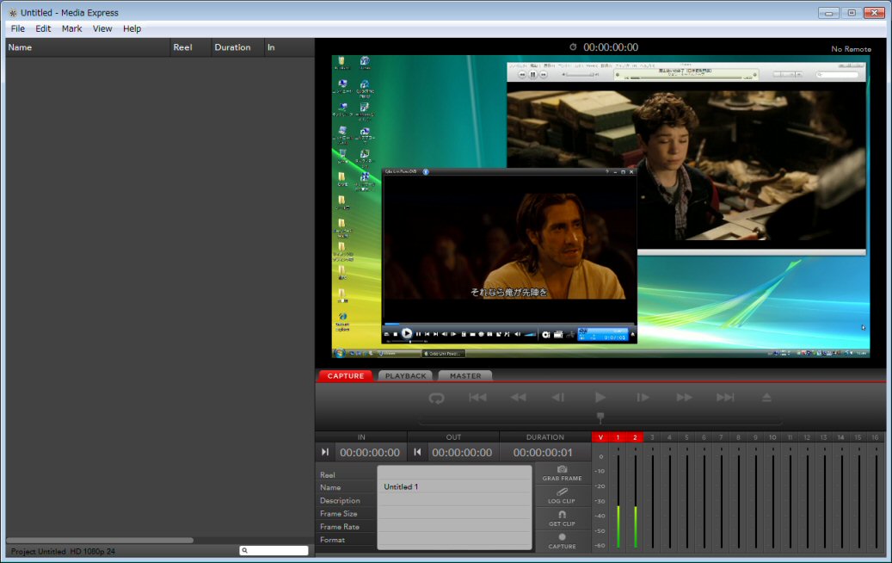892x563 pixels.
Task: Click the video preview monitor
Action: 600,207
